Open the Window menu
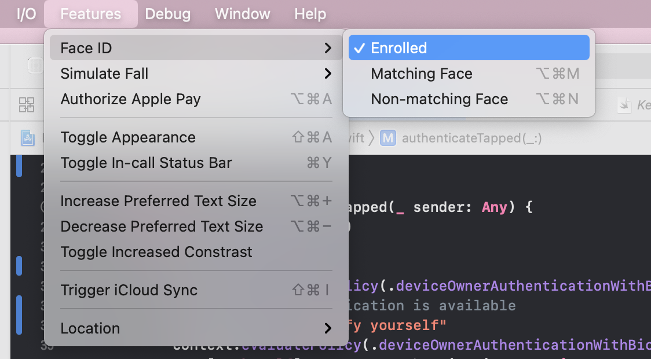651x359 pixels. click(x=243, y=14)
